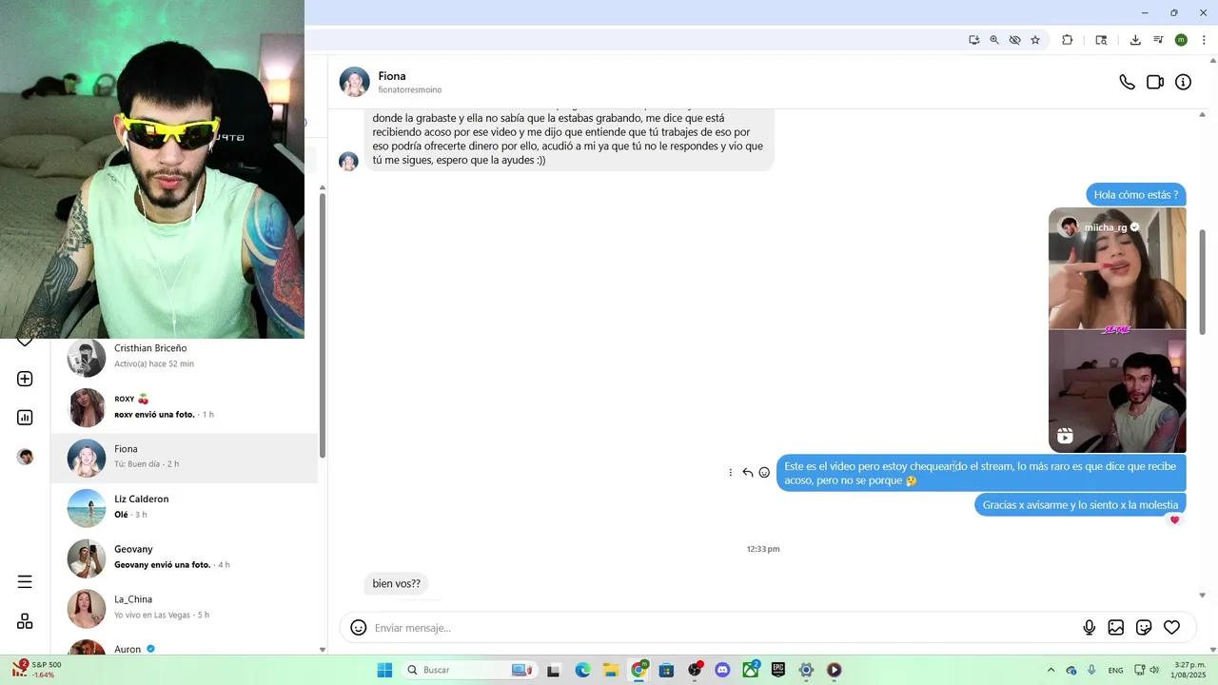Open the taskbar clock and date
This screenshot has width=1218, height=685.
(x=1189, y=670)
